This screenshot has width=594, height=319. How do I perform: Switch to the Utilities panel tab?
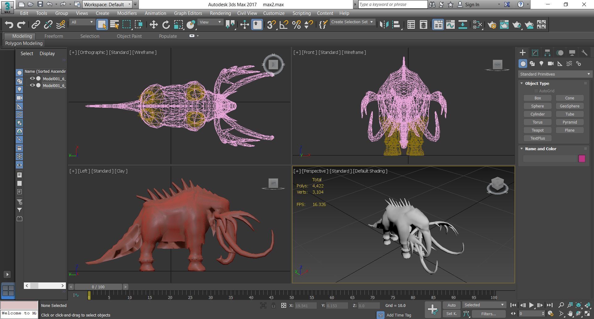(584, 53)
